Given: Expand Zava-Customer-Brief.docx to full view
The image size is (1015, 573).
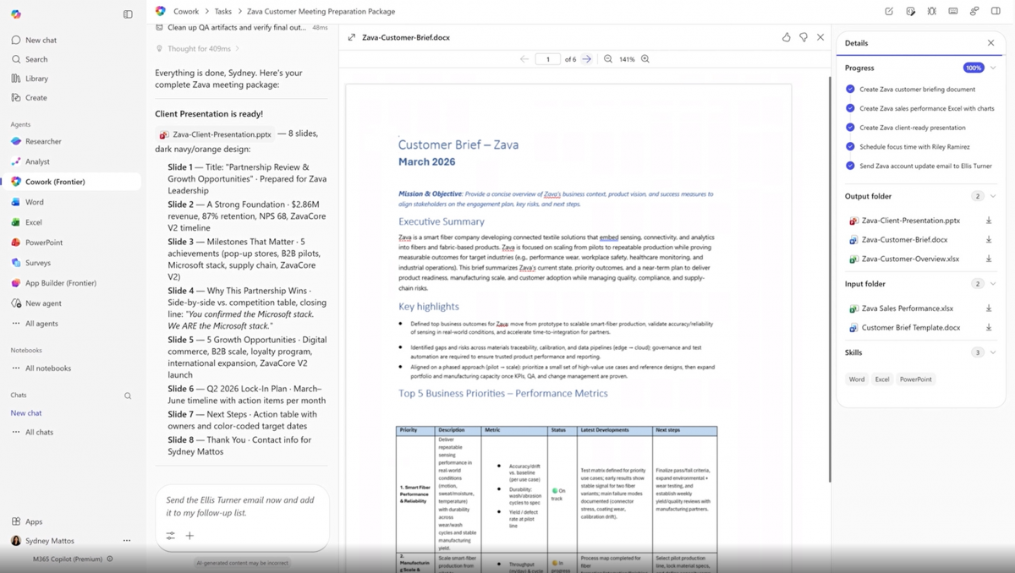Looking at the screenshot, I should [x=351, y=37].
